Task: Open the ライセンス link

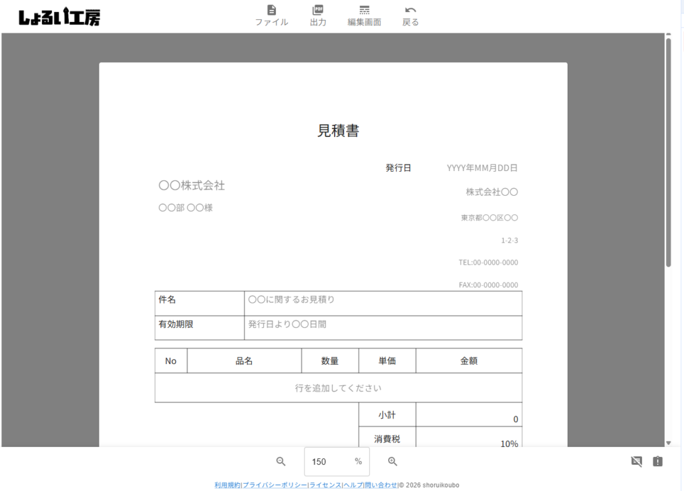Action: click(x=325, y=485)
